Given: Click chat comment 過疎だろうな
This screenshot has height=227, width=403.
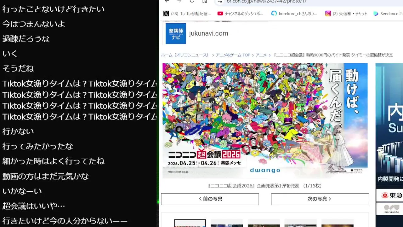Looking at the screenshot, I should pyautogui.click(x=26, y=39).
